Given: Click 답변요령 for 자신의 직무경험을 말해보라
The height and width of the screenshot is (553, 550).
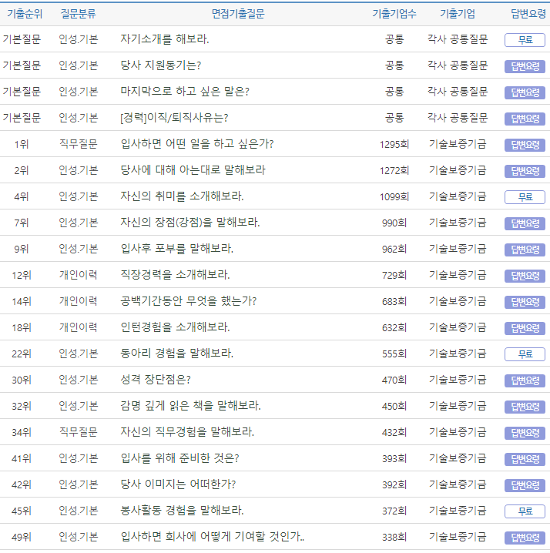Looking at the screenshot, I should pos(525,433).
